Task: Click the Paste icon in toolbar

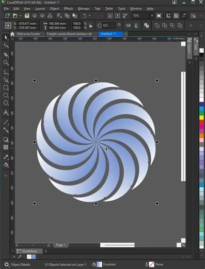Action: (74, 16)
